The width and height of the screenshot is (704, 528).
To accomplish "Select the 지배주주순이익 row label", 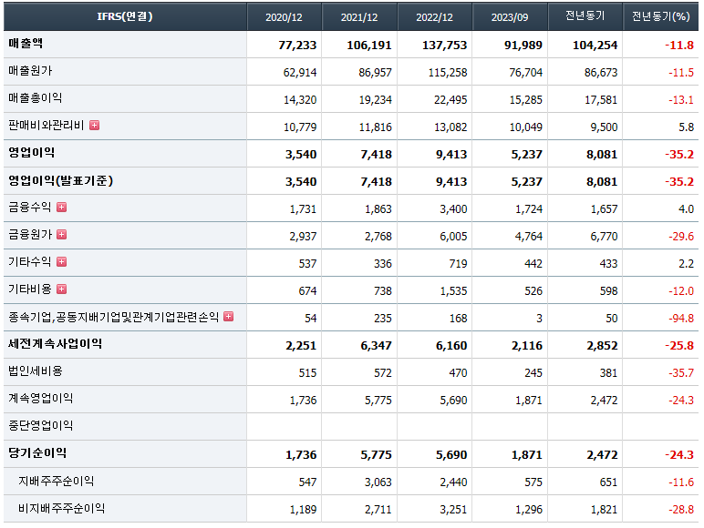I will pyautogui.click(x=57, y=482).
